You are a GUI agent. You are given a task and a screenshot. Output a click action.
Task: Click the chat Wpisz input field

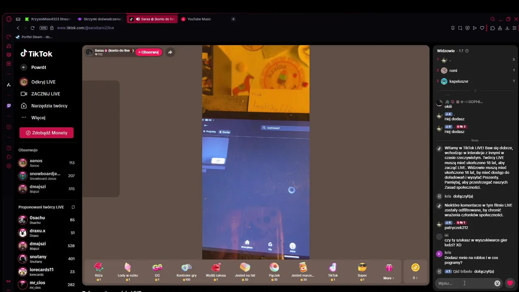point(463,283)
